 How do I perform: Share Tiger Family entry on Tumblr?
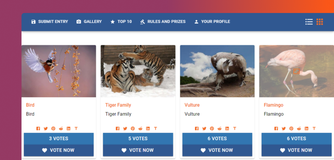coord(156,128)
